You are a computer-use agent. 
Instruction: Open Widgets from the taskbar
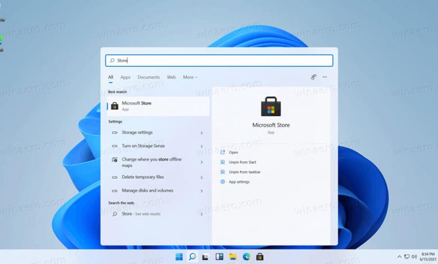(x=219, y=257)
